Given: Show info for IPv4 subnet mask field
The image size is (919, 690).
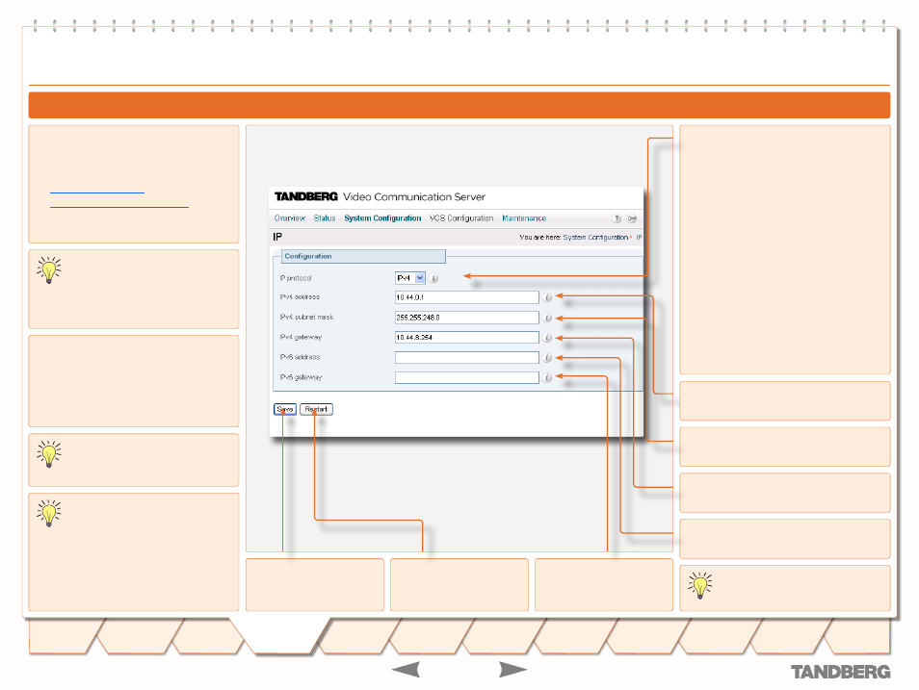Looking at the screenshot, I should tap(547, 318).
